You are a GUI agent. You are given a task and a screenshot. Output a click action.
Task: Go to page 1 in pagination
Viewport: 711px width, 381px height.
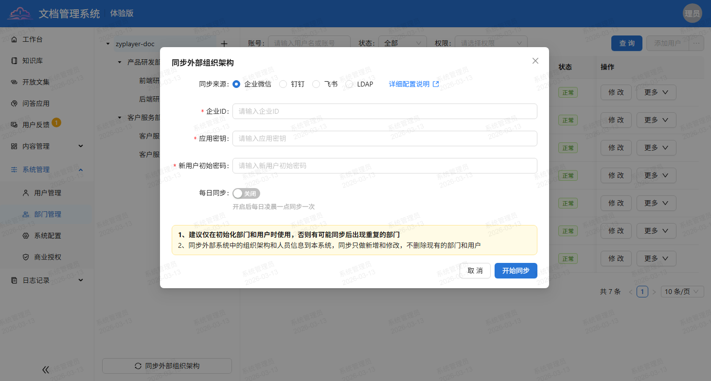click(x=642, y=292)
